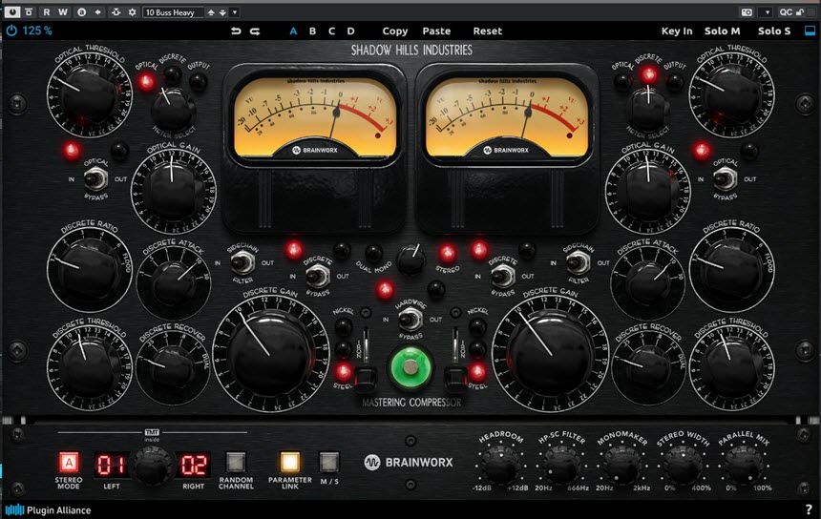Click the R read automation button
Viewport: 821px width, 519px height.
(47, 11)
